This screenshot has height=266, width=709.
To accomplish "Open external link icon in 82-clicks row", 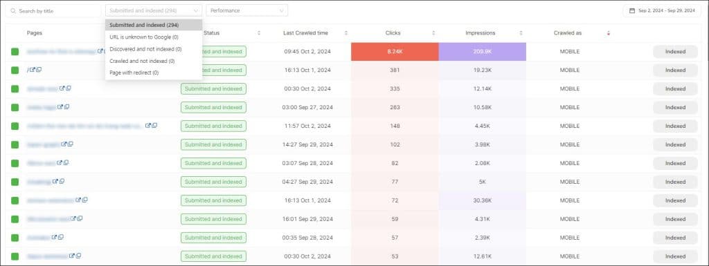I will coord(60,163).
